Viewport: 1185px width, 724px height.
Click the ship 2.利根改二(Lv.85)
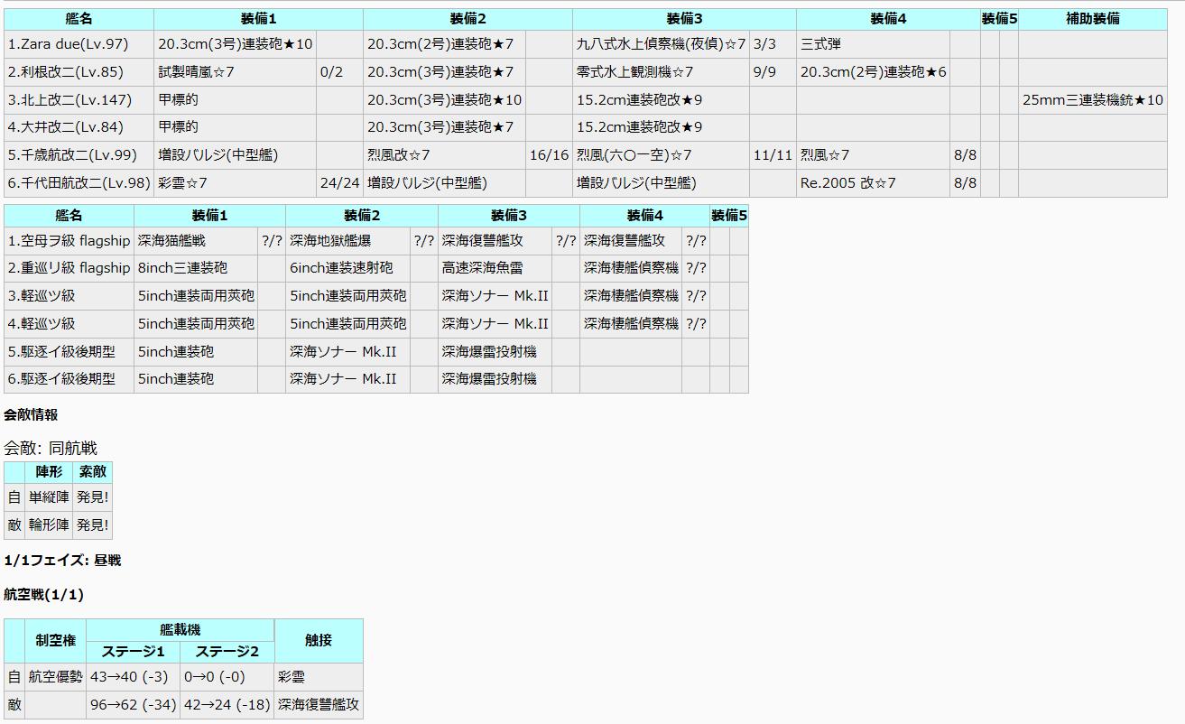point(79,72)
